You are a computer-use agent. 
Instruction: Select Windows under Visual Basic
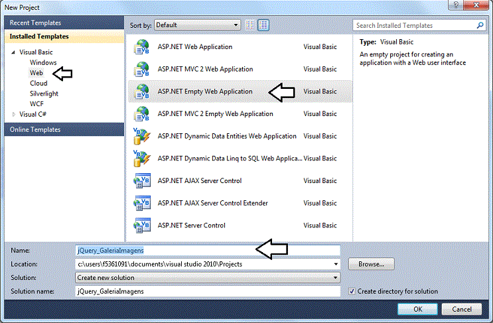43,62
